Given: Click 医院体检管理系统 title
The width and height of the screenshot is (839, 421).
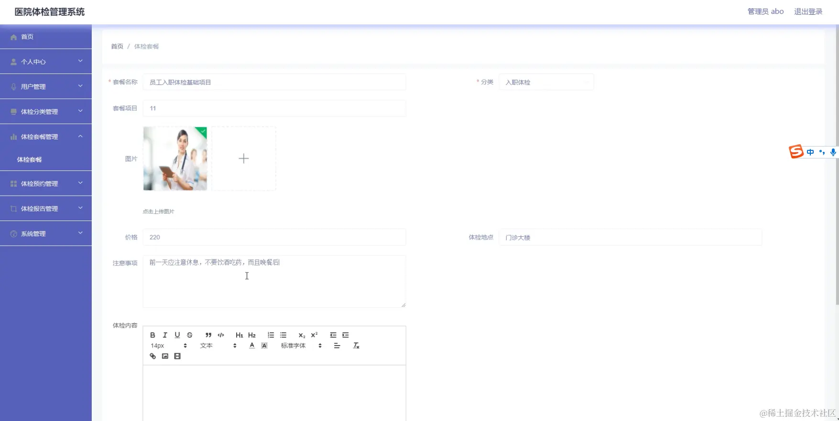Looking at the screenshot, I should (50, 12).
